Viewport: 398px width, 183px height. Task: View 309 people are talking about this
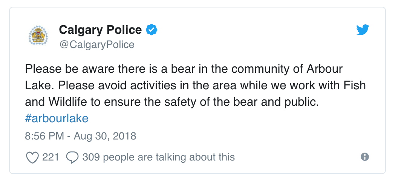(158, 157)
